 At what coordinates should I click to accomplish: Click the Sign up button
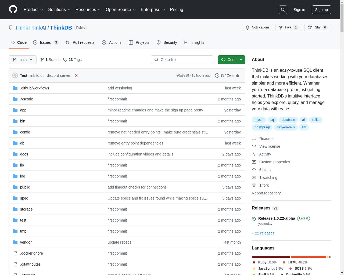[321, 10]
